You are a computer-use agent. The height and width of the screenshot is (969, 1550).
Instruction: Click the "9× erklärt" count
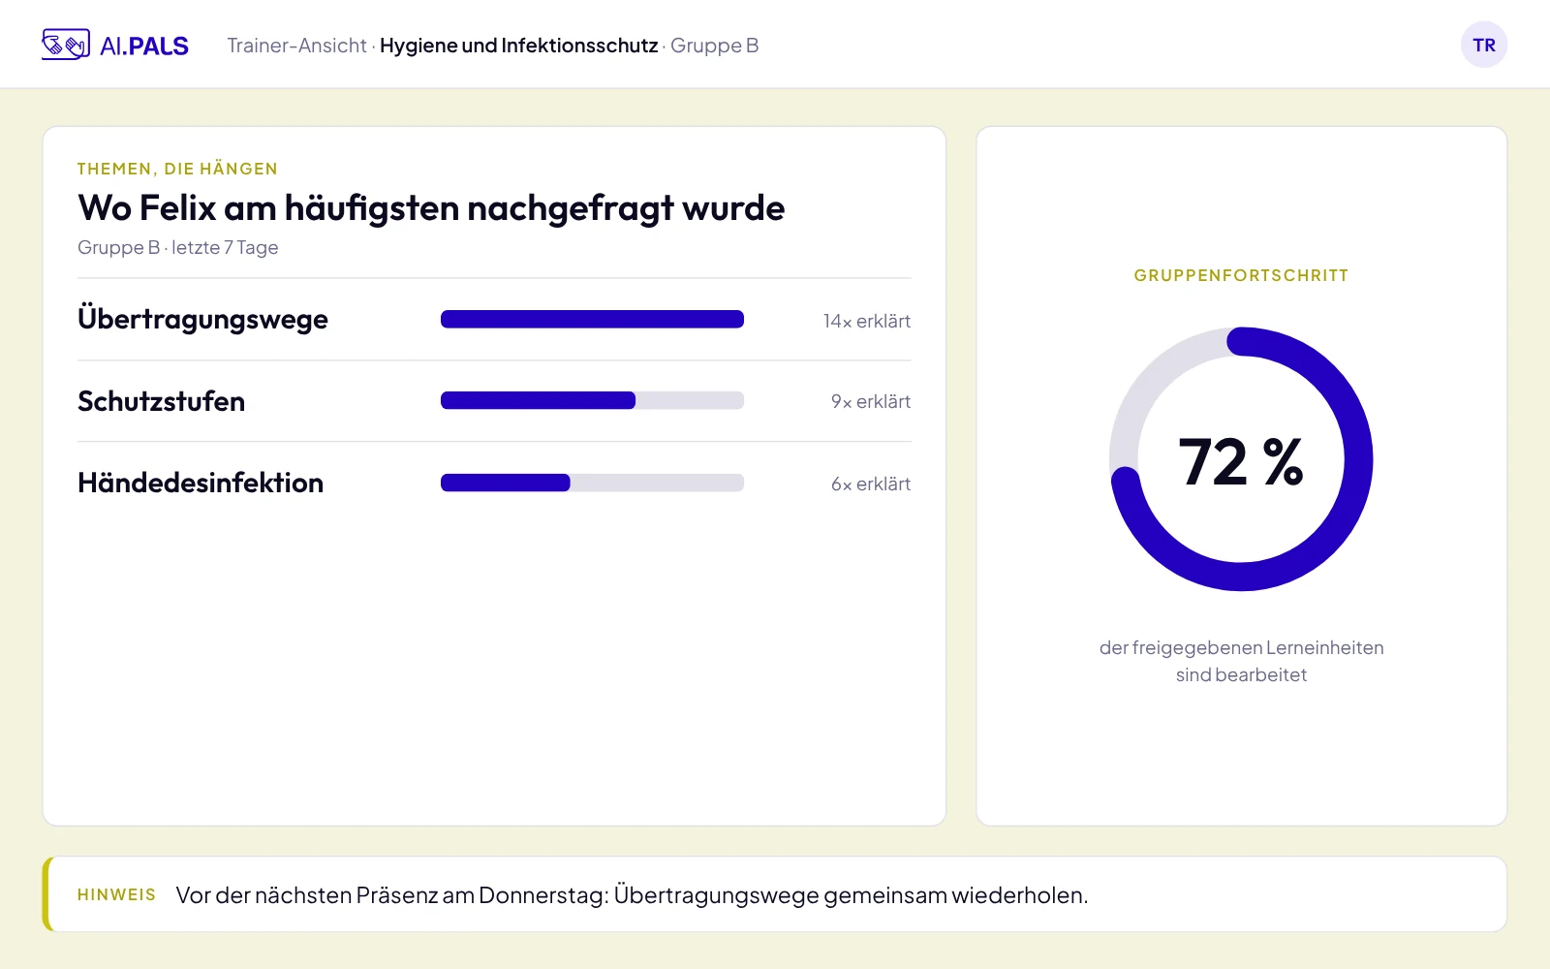point(871,401)
